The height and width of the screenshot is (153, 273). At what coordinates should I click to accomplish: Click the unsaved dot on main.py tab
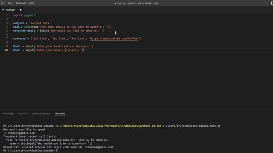coord(20,10)
